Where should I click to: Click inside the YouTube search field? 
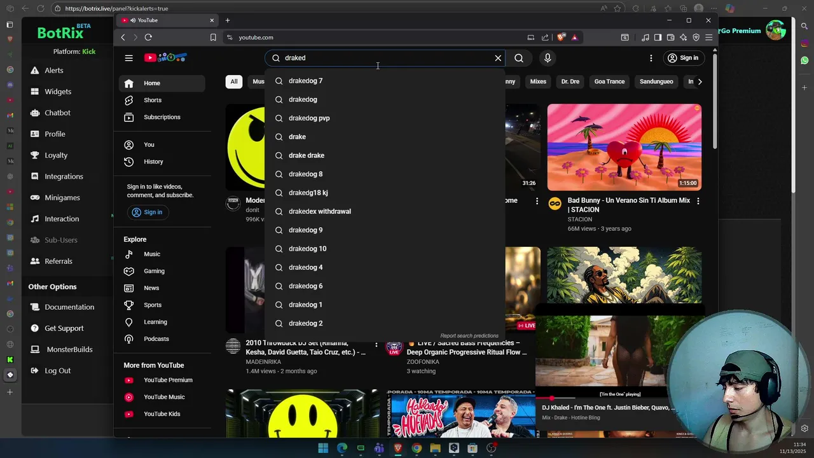tap(385, 58)
